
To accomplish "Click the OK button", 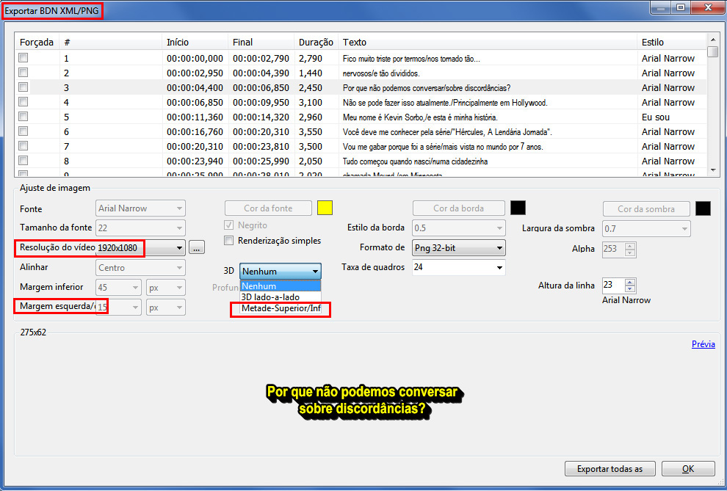I will click(688, 468).
